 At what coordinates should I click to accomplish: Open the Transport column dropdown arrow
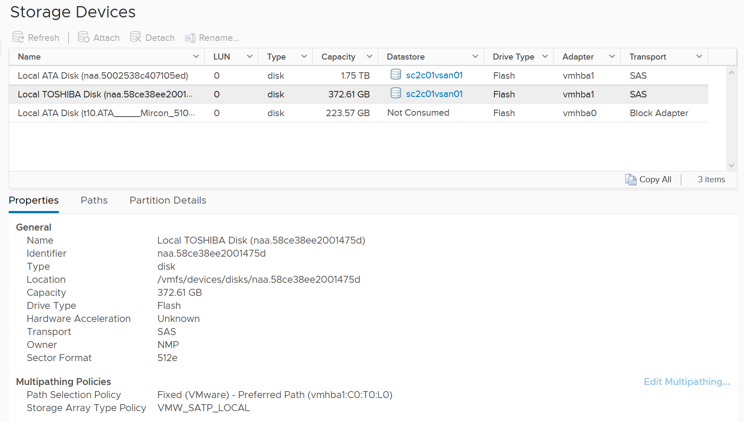pyautogui.click(x=699, y=57)
